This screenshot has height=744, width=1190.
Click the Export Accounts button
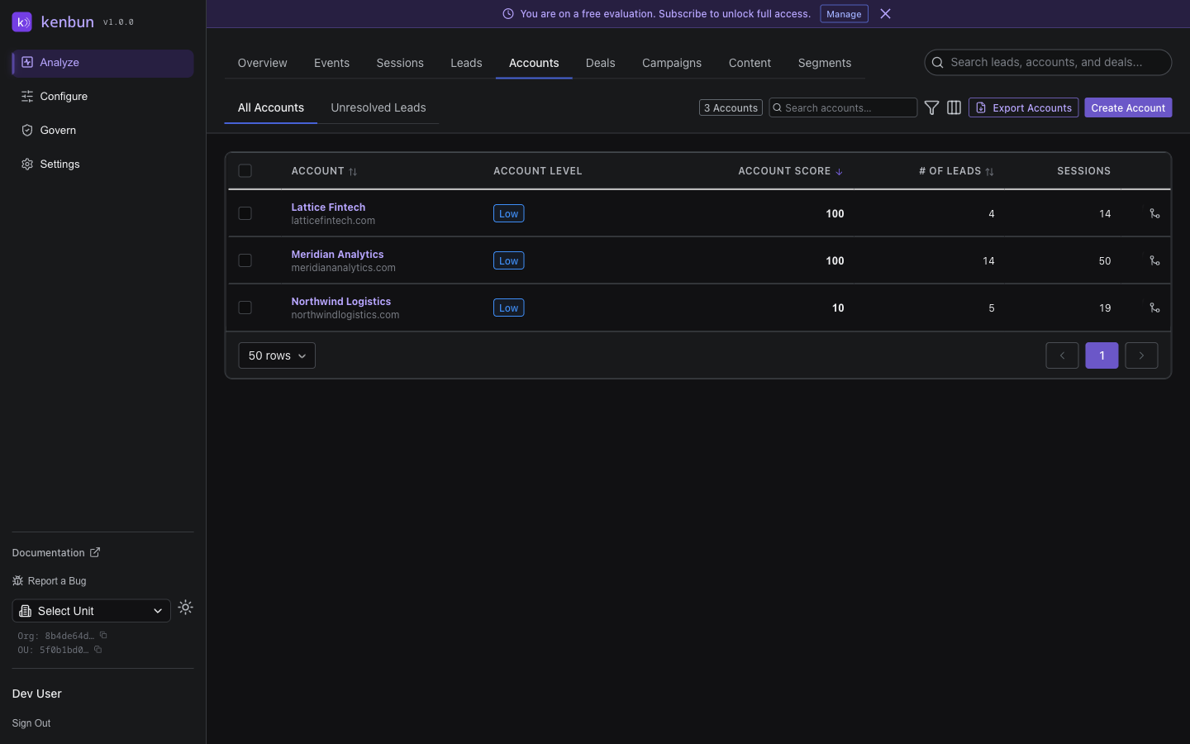coord(1023,107)
